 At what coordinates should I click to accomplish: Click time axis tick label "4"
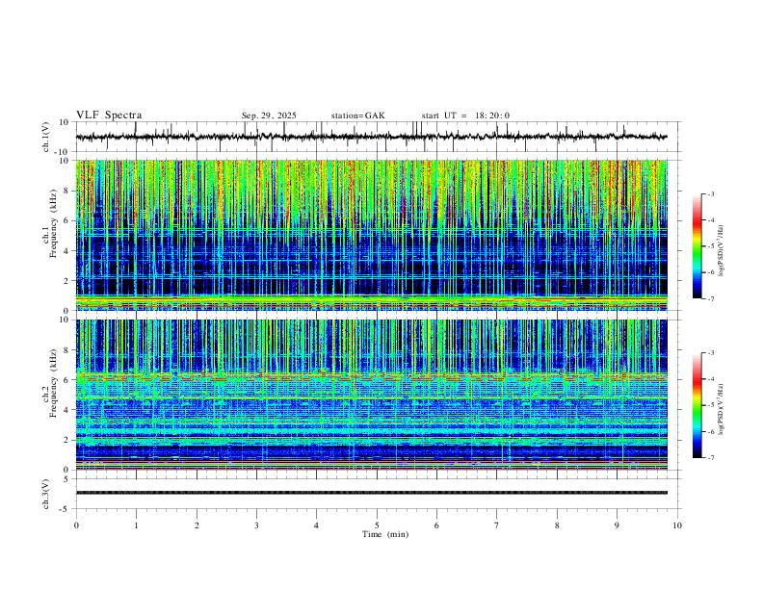pos(316,525)
